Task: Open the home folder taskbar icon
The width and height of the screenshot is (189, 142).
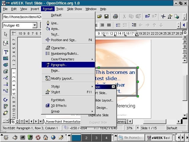Action: [x=45, y=137]
